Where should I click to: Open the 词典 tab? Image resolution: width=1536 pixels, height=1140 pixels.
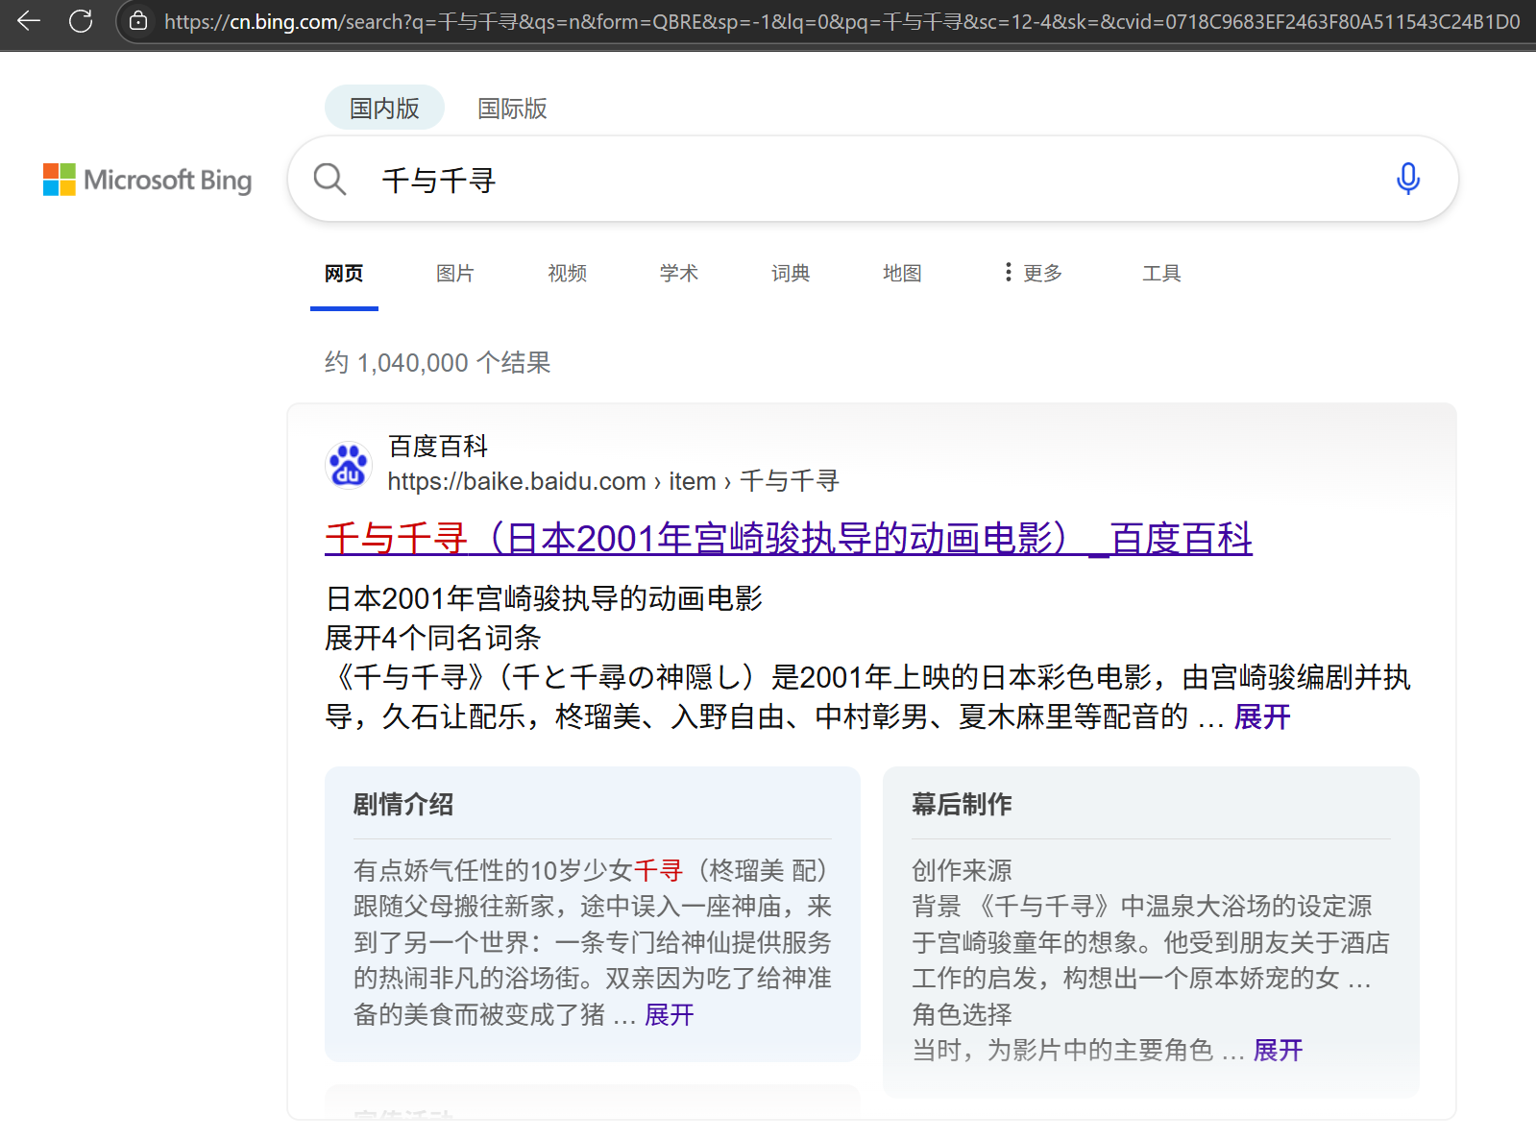[791, 274]
